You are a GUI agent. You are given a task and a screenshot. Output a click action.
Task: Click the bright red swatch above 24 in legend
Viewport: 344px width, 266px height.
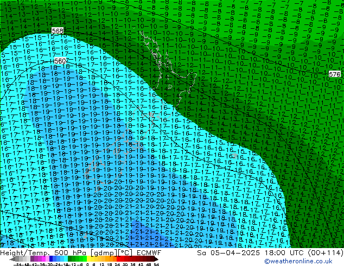(x=118, y=258)
